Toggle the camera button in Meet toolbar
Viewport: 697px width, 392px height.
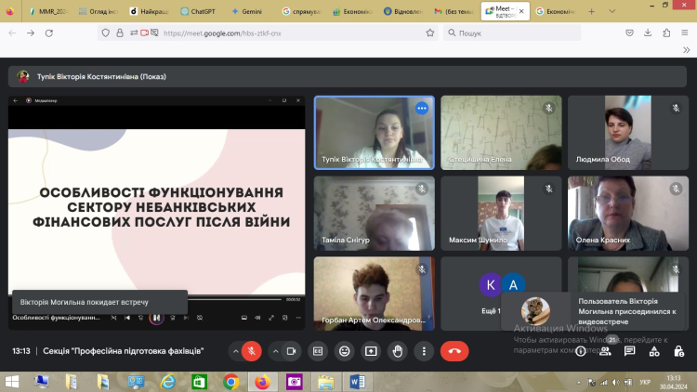(291, 351)
